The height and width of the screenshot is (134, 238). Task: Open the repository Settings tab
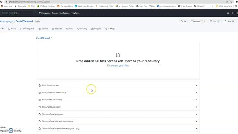pyautogui.click(x=110, y=29)
